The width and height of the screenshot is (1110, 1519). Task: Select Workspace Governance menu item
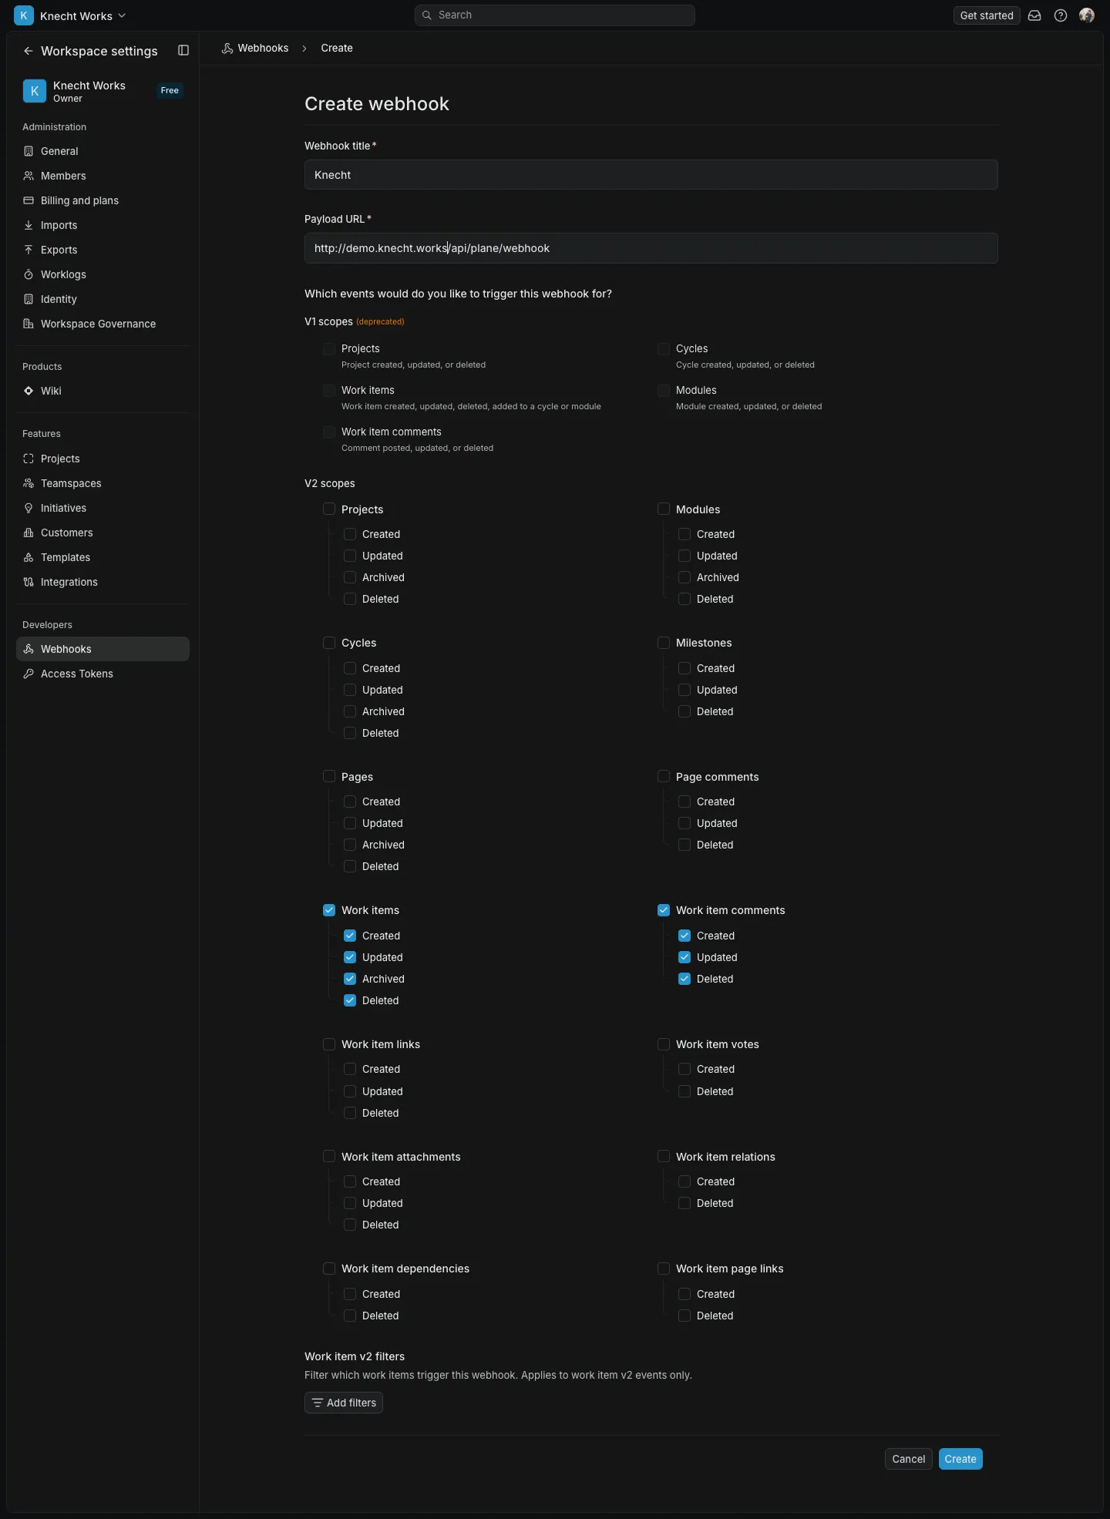pyautogui.click(x=103, y=324)
